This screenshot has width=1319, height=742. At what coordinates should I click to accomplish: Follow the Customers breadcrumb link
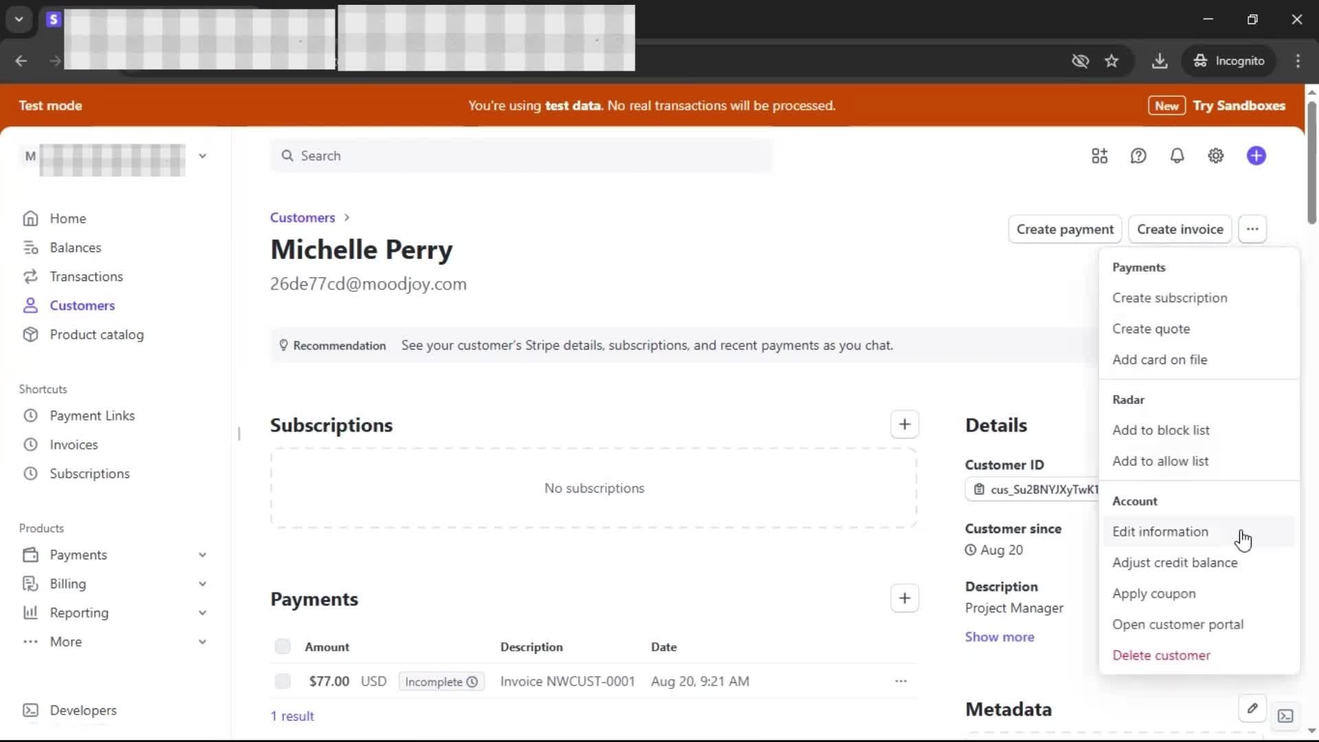tap(302, 218)
